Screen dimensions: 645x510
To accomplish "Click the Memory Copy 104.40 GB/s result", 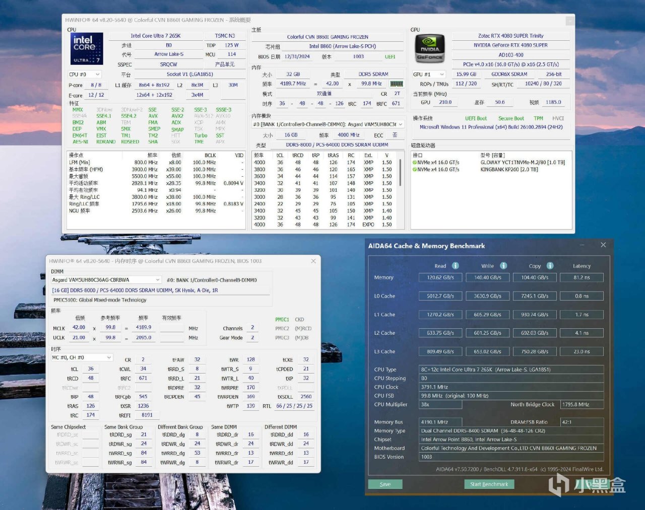I will pos(535,277).
